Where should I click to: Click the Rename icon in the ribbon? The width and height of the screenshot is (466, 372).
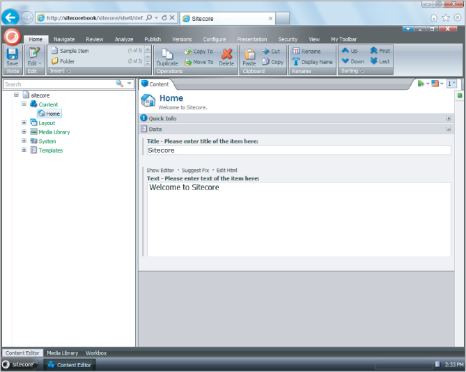[x=296, y=52]
